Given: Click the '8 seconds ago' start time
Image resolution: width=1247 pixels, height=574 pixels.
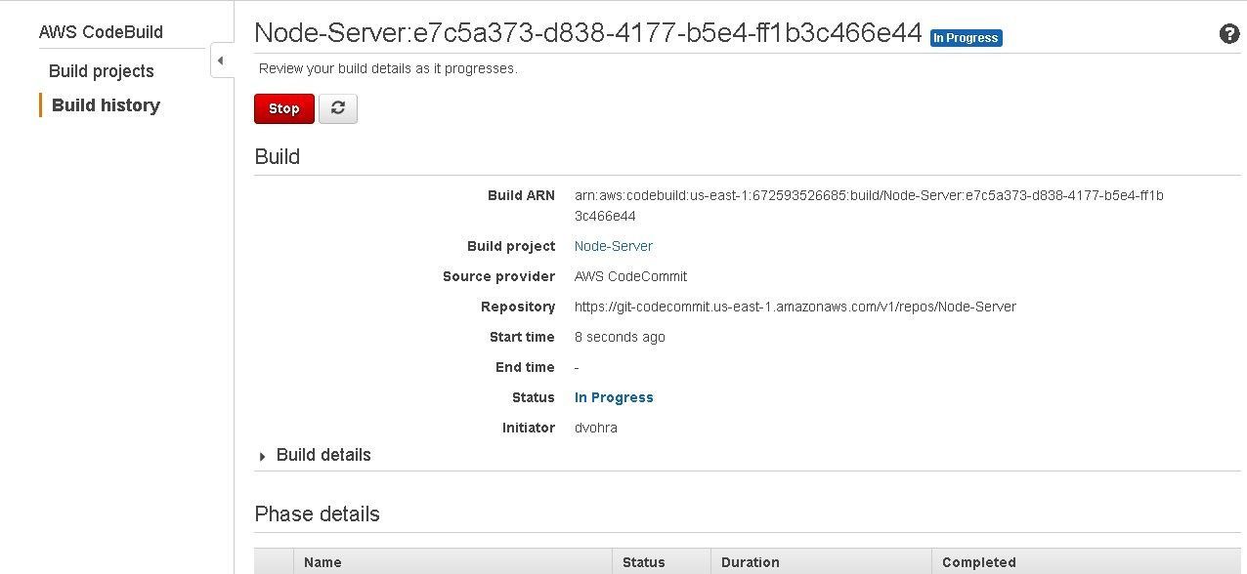Looking at the screenshot, I should click(x=620, y=337).
